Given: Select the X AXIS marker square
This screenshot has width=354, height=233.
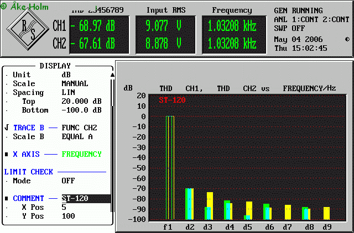Looking at the screenshot, I should coord(7,155).
